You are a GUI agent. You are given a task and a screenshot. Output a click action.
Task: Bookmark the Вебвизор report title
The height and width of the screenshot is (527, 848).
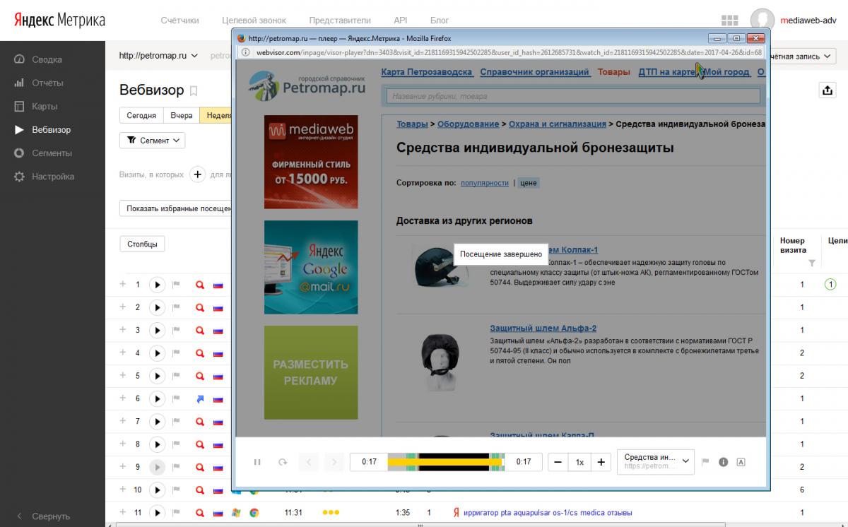pos(194,91)
